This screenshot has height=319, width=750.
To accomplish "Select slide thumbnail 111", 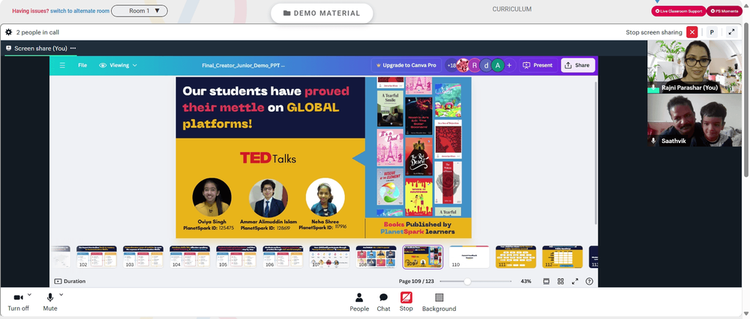I will pos(516,257).
